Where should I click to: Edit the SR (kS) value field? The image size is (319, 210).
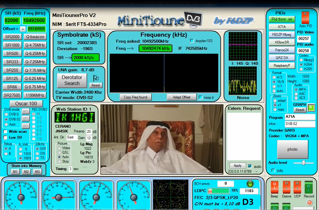point(12,21)
